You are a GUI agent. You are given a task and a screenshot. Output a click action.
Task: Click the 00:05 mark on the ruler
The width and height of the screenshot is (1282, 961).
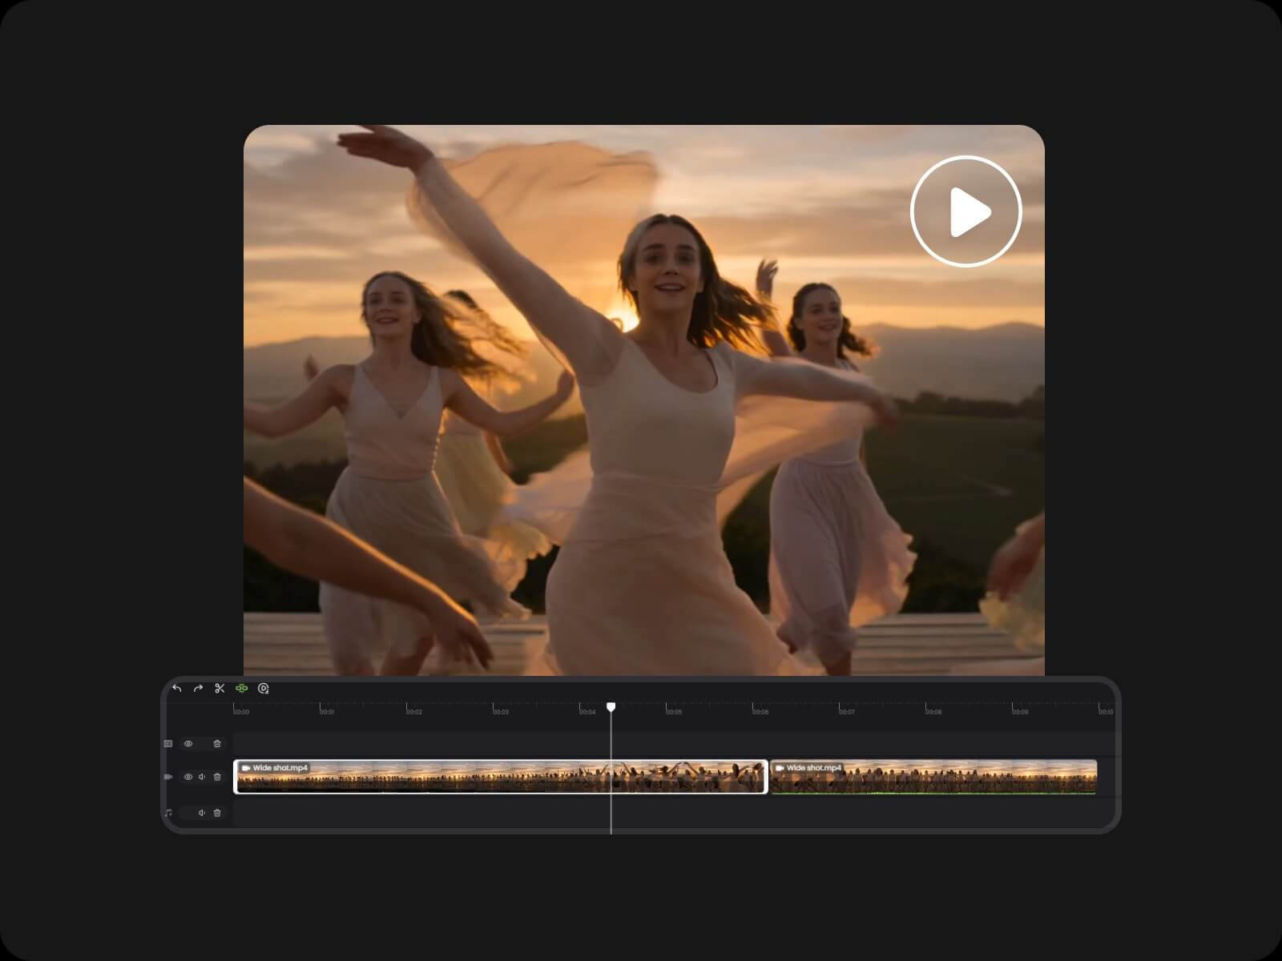pyautogui.click(x=674, y=711)
